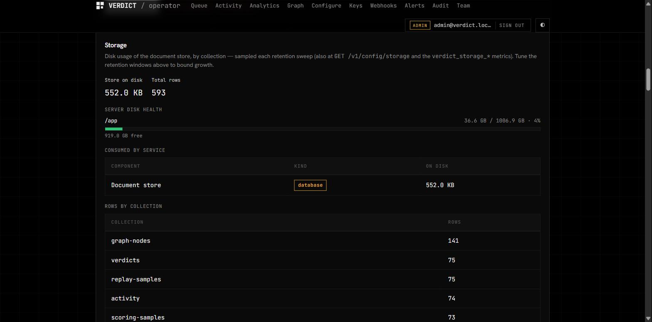Select the 'Document store' component row
This screenshot has width=652, height=322.
tap(323, 185)
